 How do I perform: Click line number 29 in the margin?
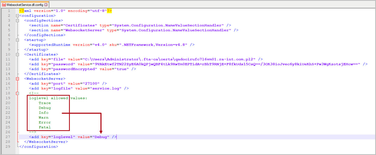8,147
